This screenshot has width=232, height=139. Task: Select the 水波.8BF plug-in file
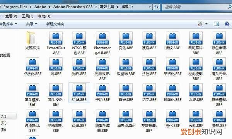pyautogui.click(x=196, y=92)
